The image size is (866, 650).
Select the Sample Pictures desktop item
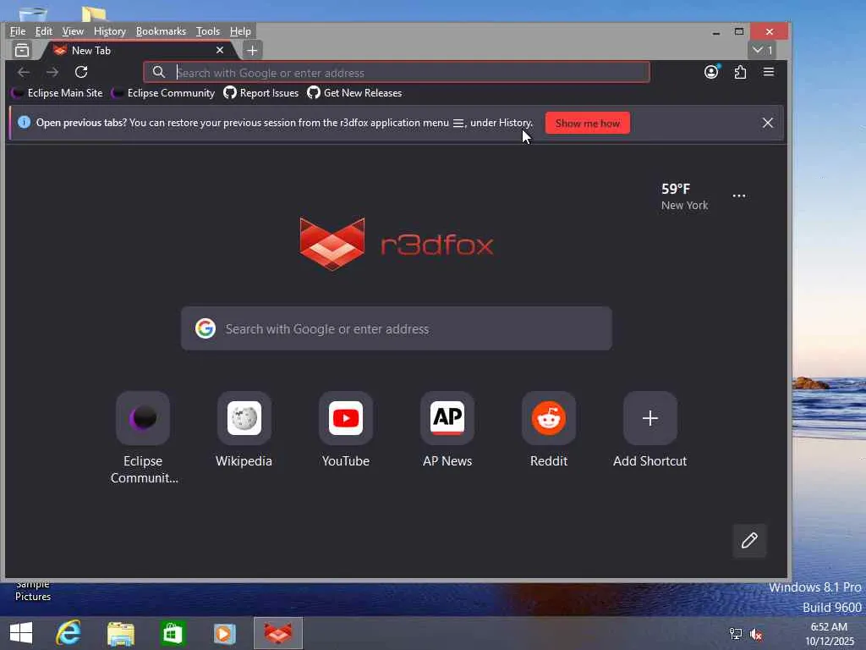tap(33, 592)
